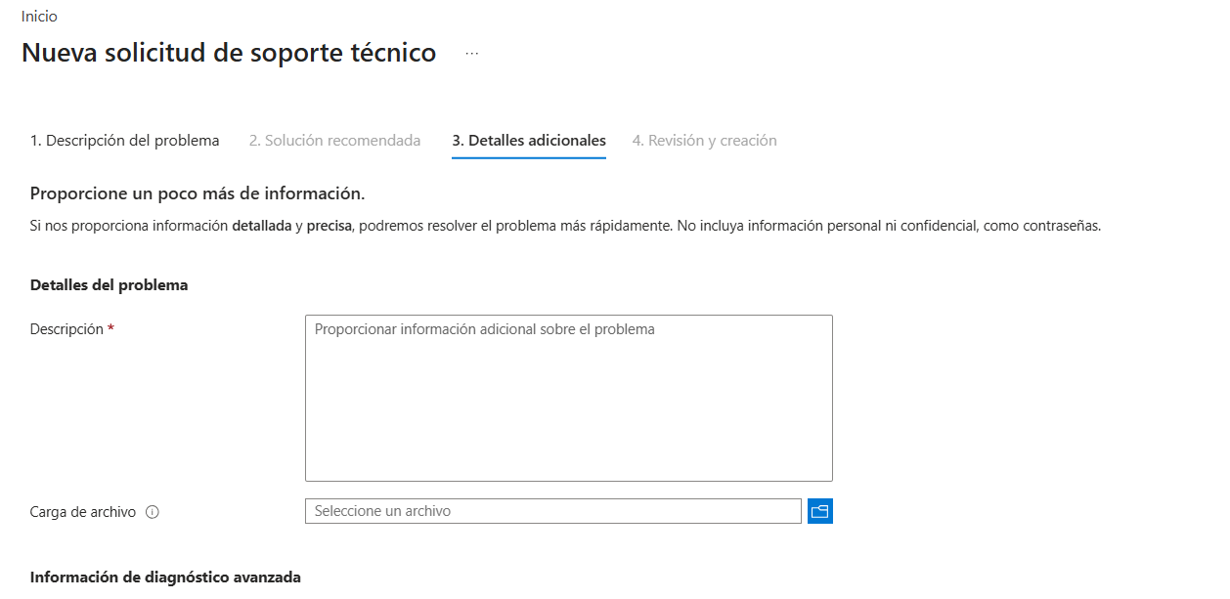Screen dimensions: 1230x599
Task: Click Información de diagnóstico avanzada heading
Action: pos(165,578)
